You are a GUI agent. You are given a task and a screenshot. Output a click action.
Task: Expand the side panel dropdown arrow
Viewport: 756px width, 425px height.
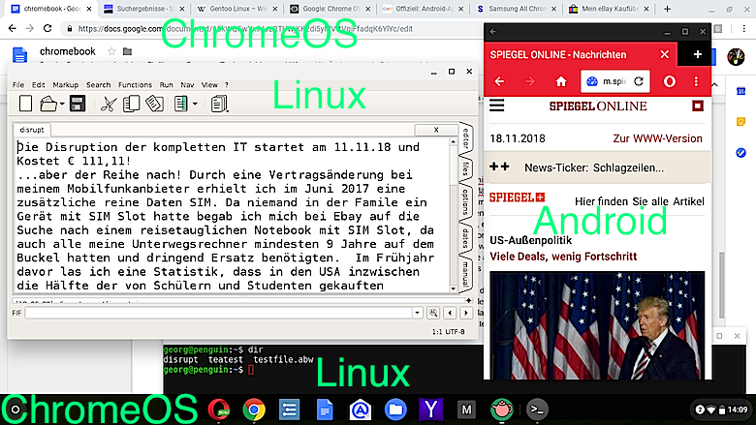(x=195, y=104)
